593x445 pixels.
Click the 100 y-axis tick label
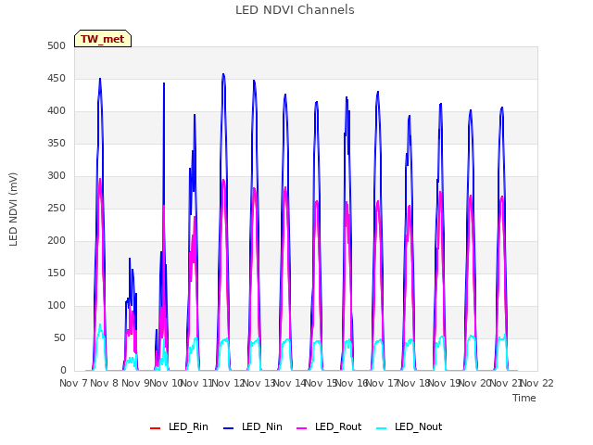(x=57, y=305)
